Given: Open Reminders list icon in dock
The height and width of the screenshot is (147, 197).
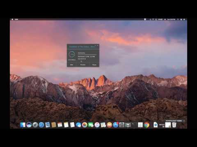Looking at the screenshot, I should click(72, 125).
